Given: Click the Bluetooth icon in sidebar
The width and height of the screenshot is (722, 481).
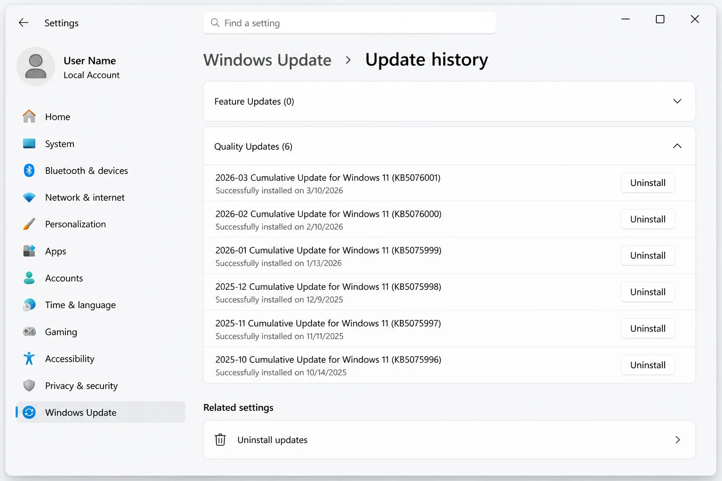Looking at the screenshot, I should point(29,171).
